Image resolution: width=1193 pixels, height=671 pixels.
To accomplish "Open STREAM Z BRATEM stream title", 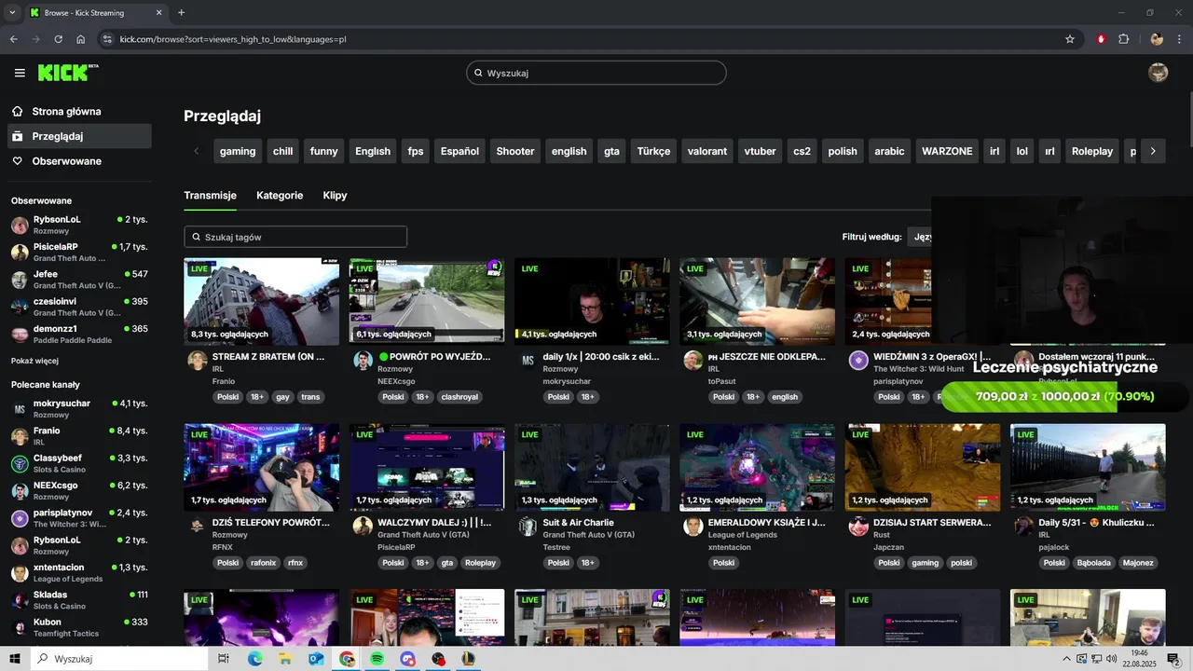I will 268,356.
